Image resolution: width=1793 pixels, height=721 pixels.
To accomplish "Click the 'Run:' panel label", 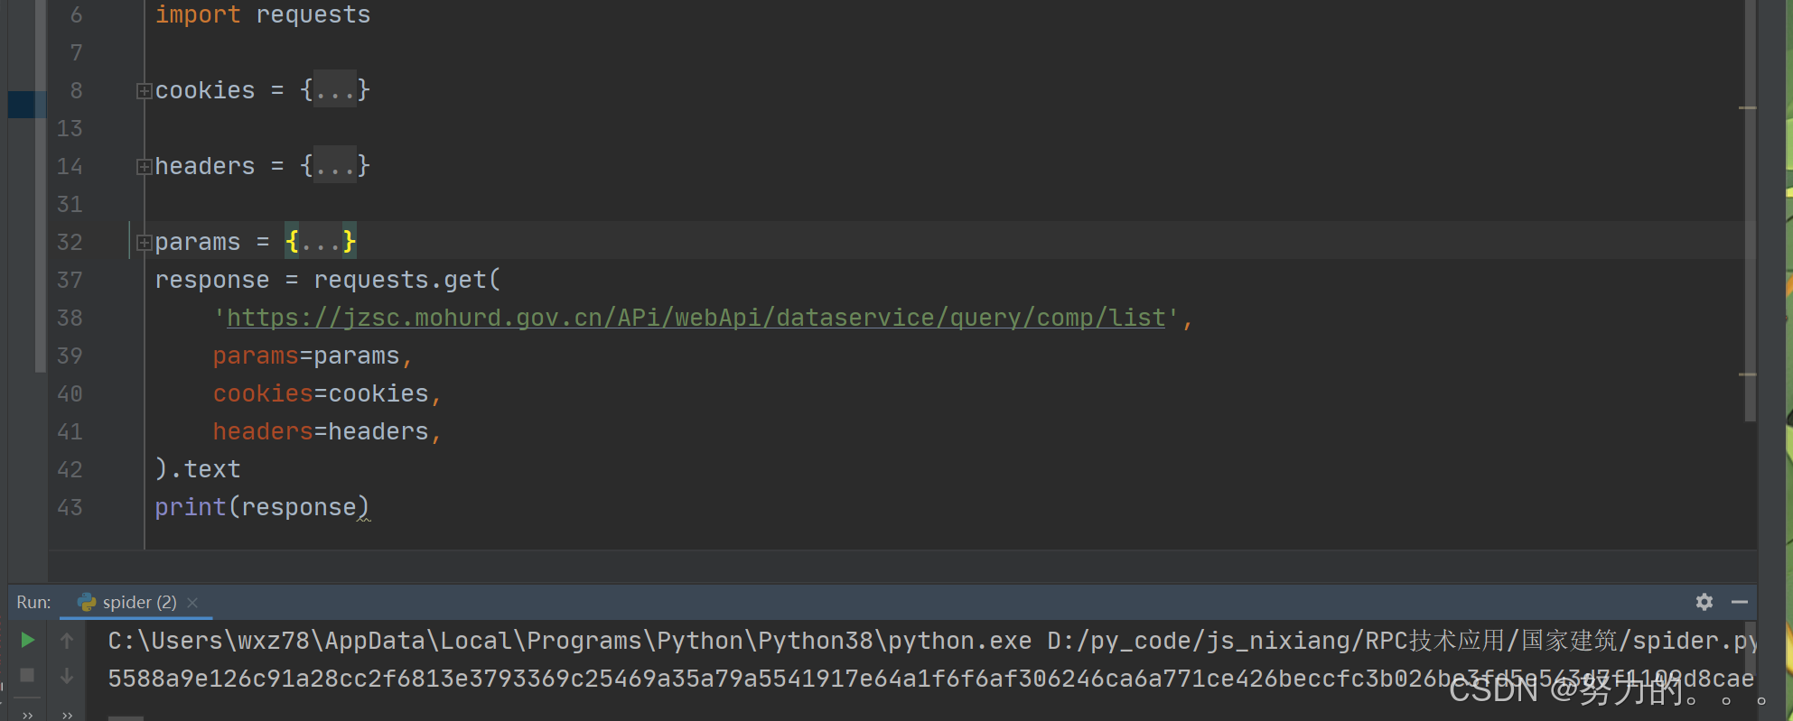I will (x=33, y=602).
